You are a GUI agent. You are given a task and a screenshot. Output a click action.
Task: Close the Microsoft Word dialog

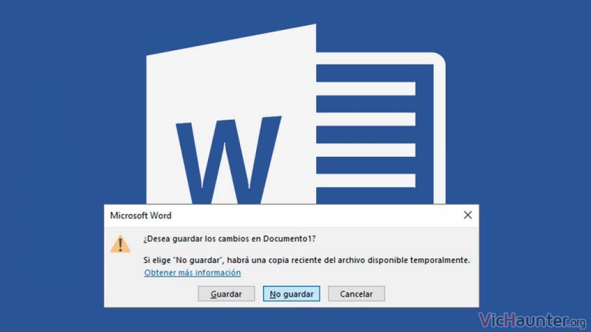click(x=468, y=215)
